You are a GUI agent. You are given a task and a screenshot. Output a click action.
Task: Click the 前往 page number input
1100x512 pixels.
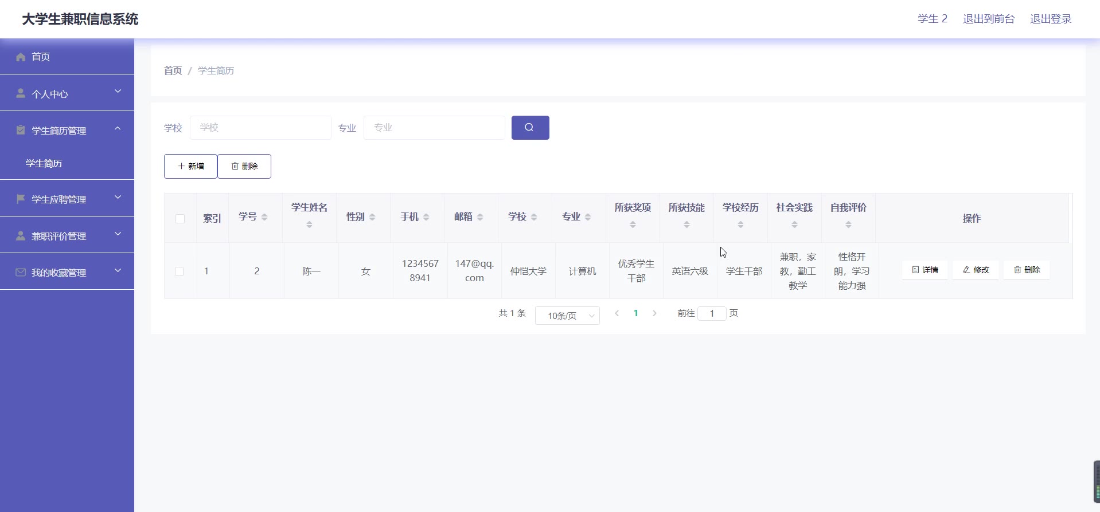point(712,313)
